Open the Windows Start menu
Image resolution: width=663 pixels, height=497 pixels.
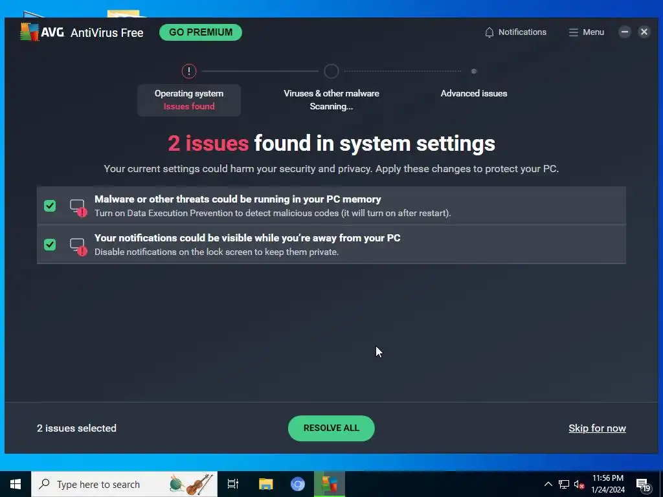click(x=16, y=484)
